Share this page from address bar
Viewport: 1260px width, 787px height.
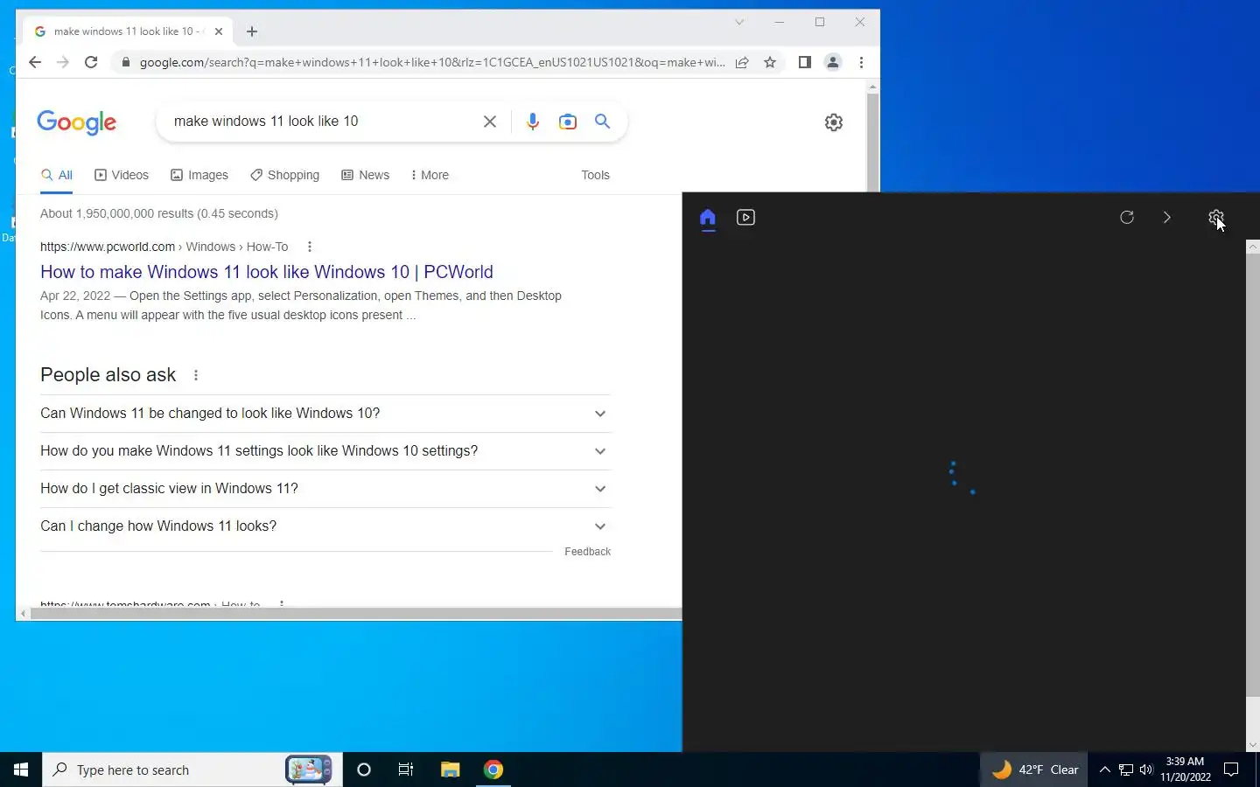pos(742,62)
